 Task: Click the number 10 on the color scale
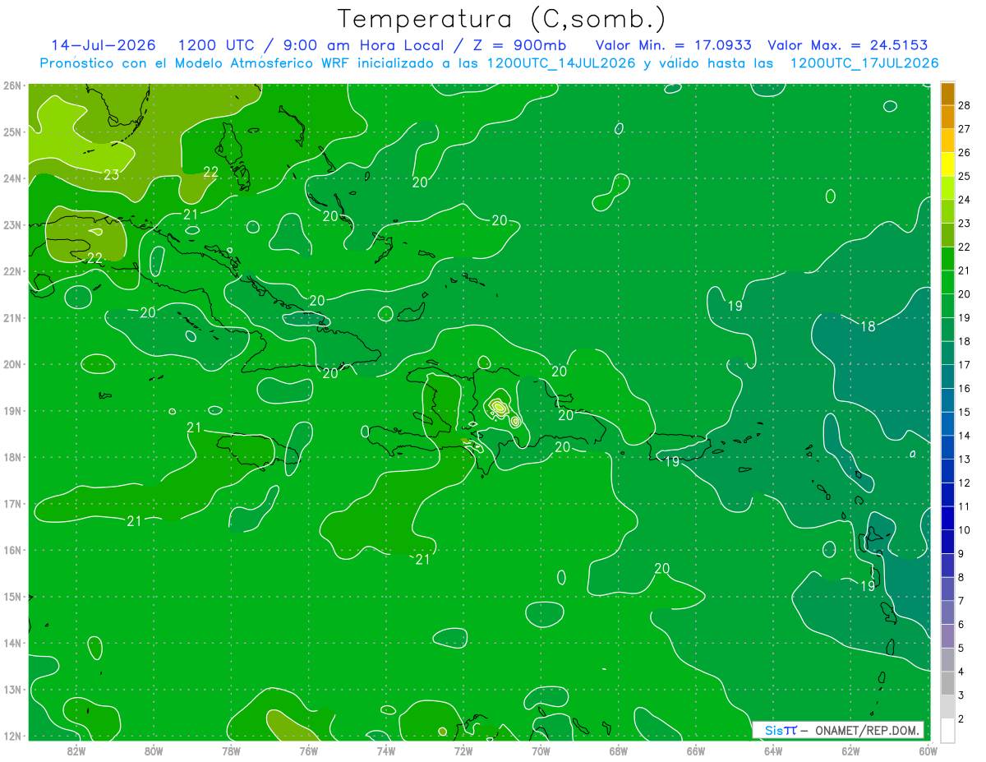pos(964,530)
